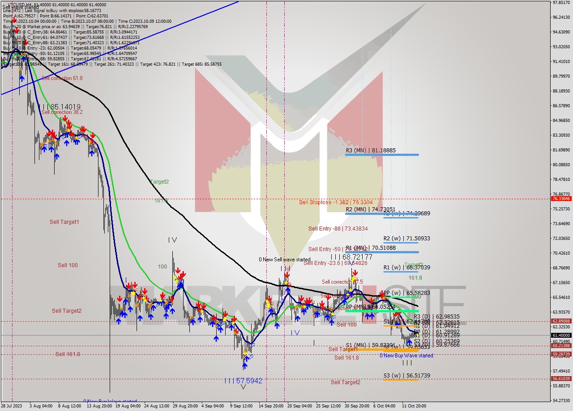
Task: Click the 'Sell Target1' label
Action: coord(64,222)
